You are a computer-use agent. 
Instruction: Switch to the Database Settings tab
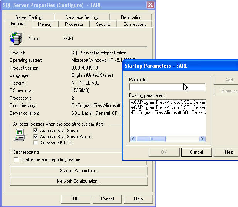tap(82, 17)
